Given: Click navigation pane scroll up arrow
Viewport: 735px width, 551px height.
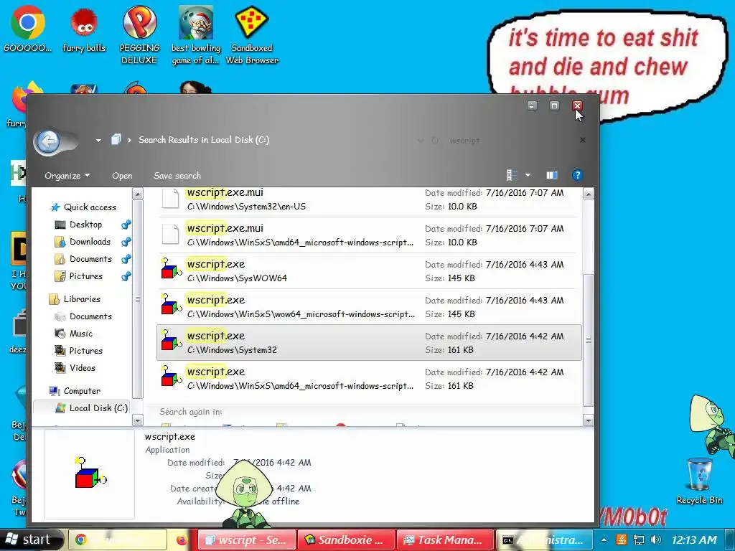Looking at the screenshot, I should (138, 194).
